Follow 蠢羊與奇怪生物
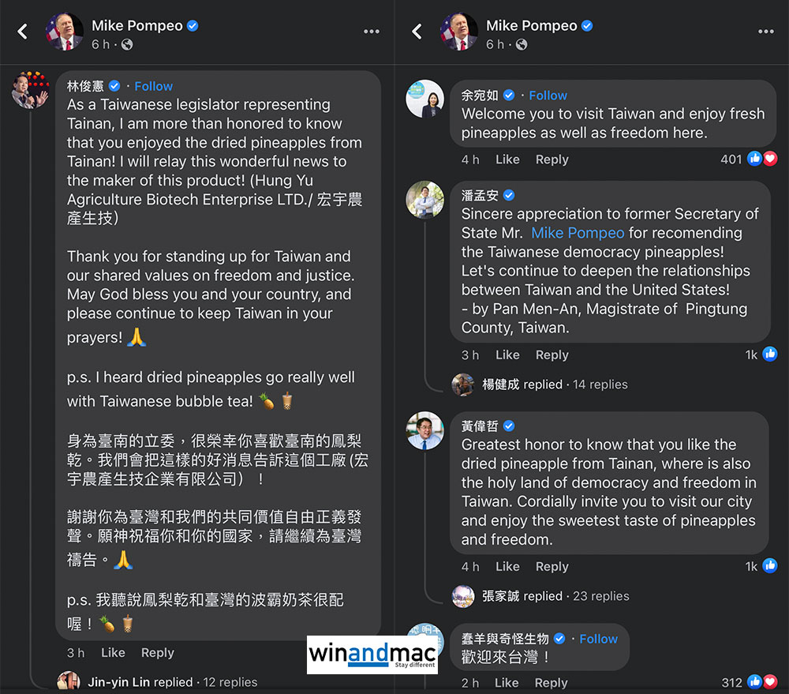Viewport: 789px width, 694px height. pyautogui.click(x=598, y=639)
